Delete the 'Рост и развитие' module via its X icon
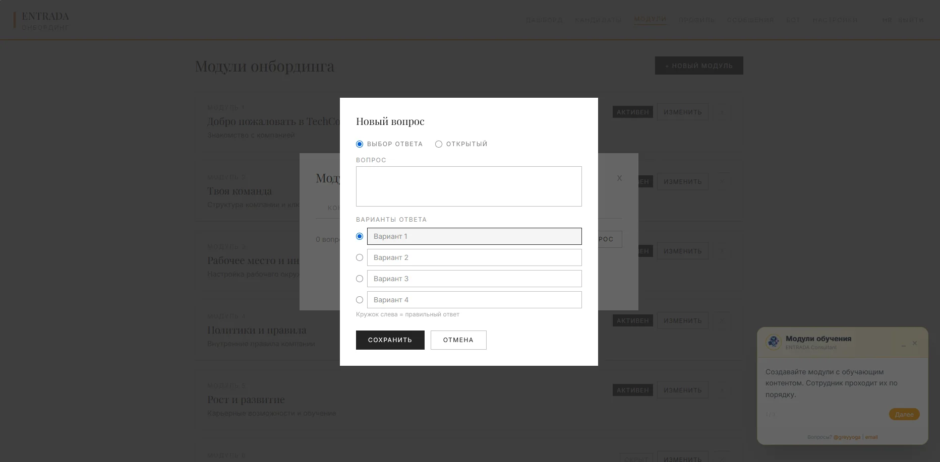 [x=722, y=390]
